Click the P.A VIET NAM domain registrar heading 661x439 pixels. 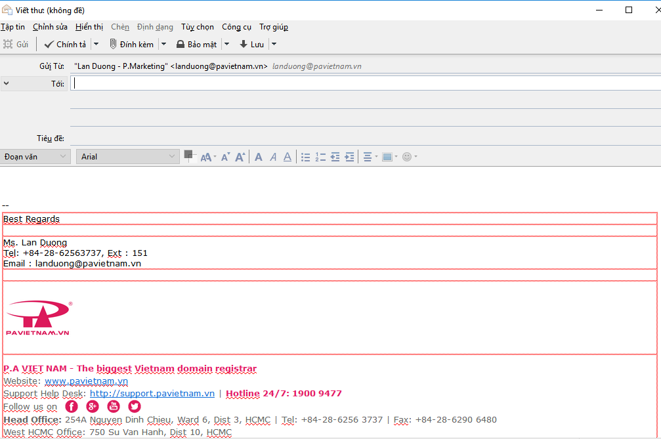coord(130,369)
